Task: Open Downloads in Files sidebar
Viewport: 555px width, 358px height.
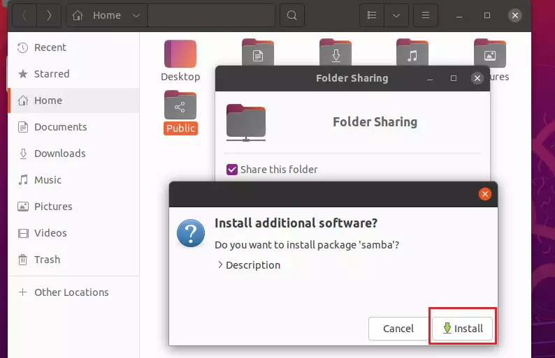Action: click(x=73, y=154)
